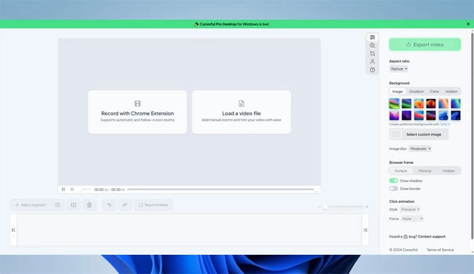Zoom in timeline with plus icon
The height and width of the screenshot is (274, 474).
click(x=367, y=207)
